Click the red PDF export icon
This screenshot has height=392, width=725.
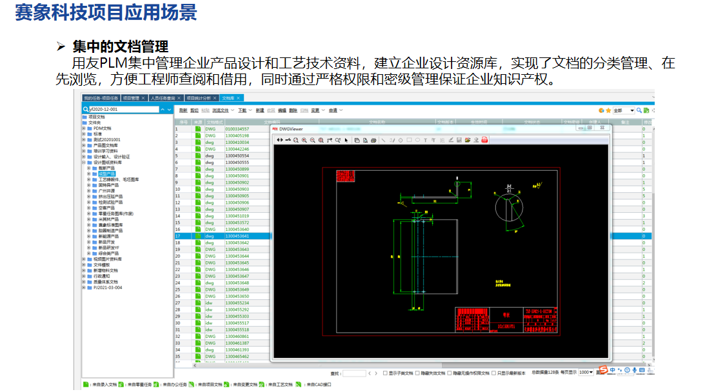[484, 140]
